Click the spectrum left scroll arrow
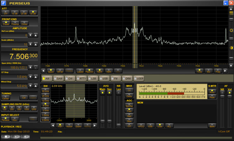 coord(43,71)
